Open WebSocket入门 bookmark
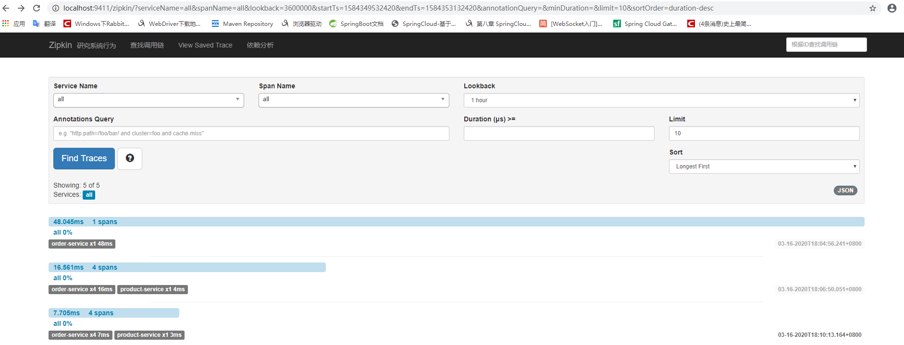The height and width of the screenshot is (345, 904). pos(571,24)
